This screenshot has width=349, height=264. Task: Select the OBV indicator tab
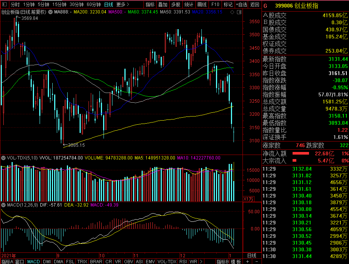click(x=129, y=261)
